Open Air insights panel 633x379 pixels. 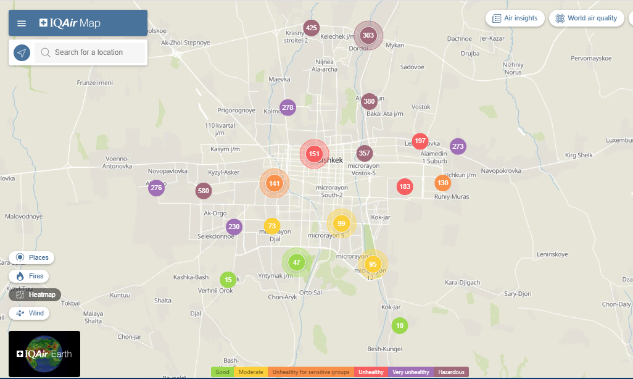click(x=515, y=18)
